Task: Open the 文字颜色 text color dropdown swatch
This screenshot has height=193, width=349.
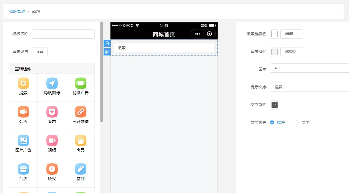Action: click(275, 105)
